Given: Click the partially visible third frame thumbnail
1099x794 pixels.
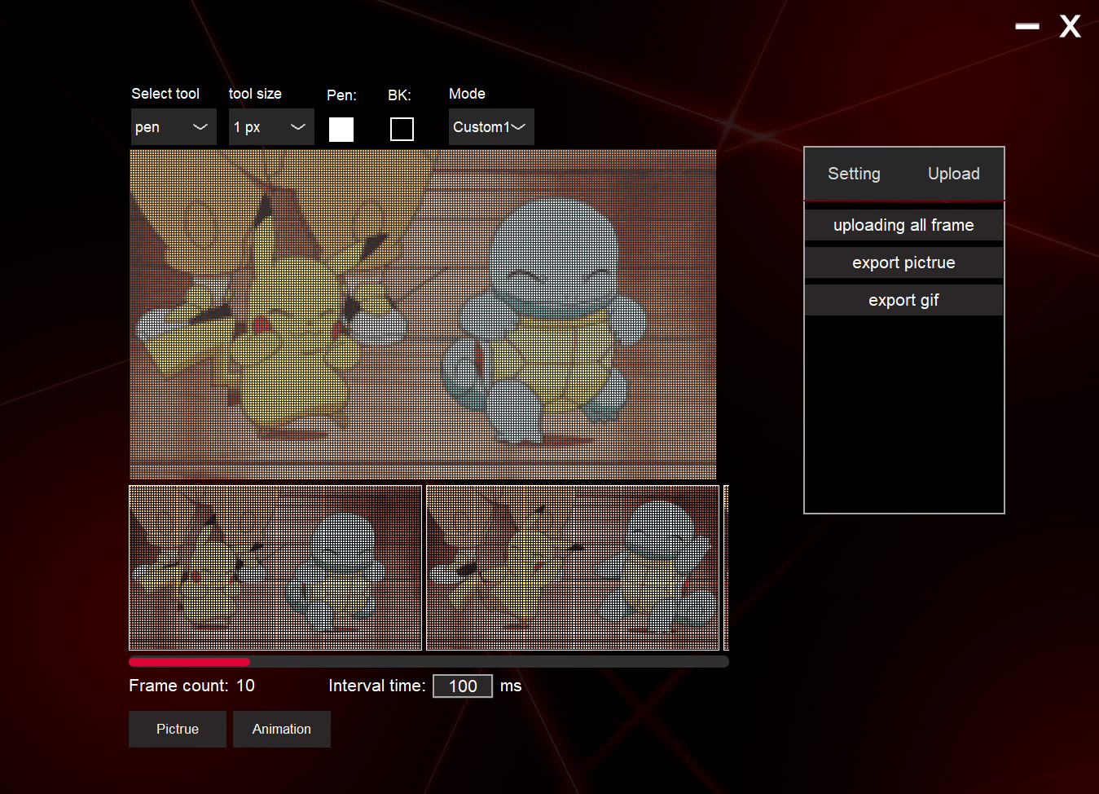Looking at the screenshot, I should pos(726,568).
